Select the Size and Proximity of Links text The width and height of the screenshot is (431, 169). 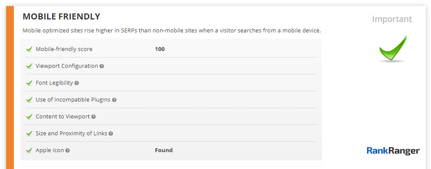tap(71, 133)
